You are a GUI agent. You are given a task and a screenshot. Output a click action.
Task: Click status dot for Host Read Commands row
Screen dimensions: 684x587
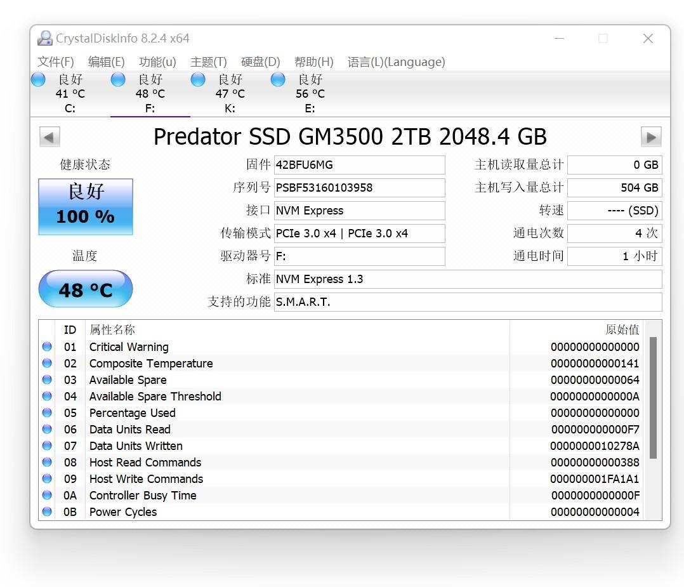47,462
